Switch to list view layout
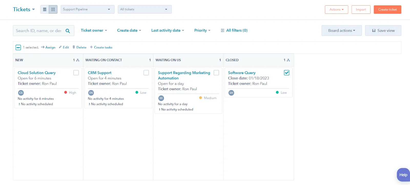Screen dimensions: 410x185 (x=45, y=9)
